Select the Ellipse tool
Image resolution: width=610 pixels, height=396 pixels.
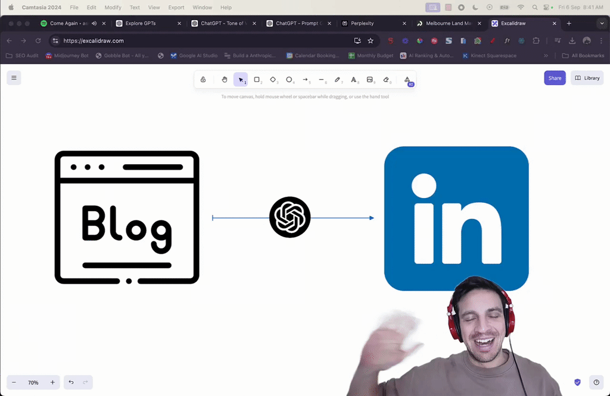289,80
